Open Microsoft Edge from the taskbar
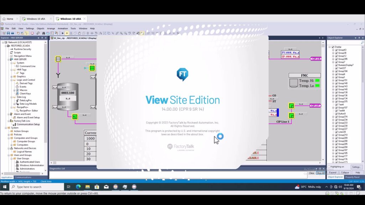The image size is (365, 205). [x=78, y=187]
